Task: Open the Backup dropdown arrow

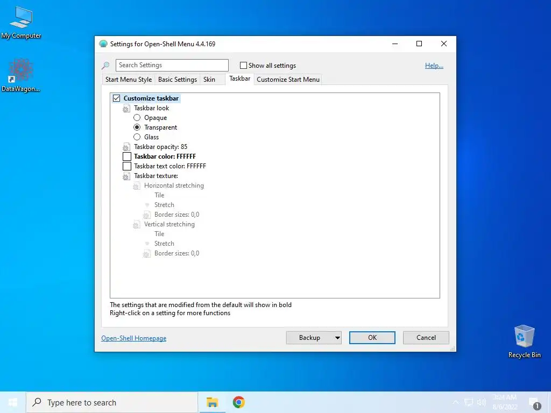Action: pos(337,338)
